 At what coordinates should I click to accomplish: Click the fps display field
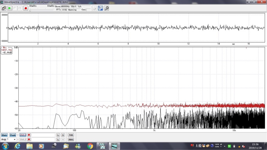click(89, 10)
